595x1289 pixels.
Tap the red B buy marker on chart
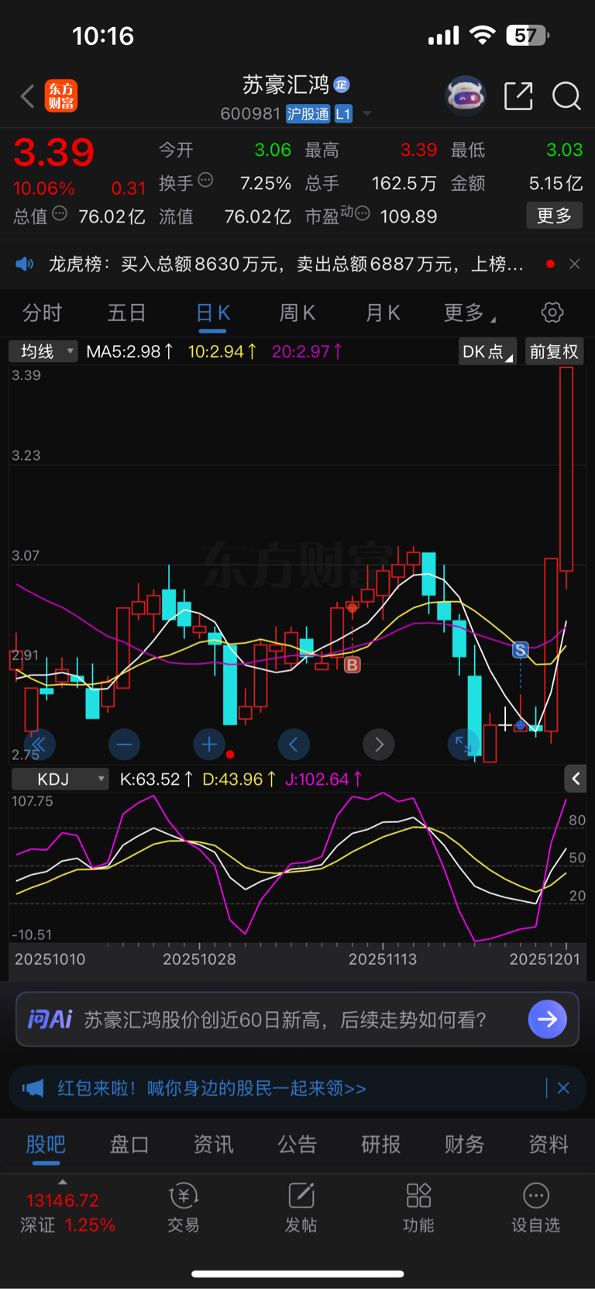(x=353, y=665)
